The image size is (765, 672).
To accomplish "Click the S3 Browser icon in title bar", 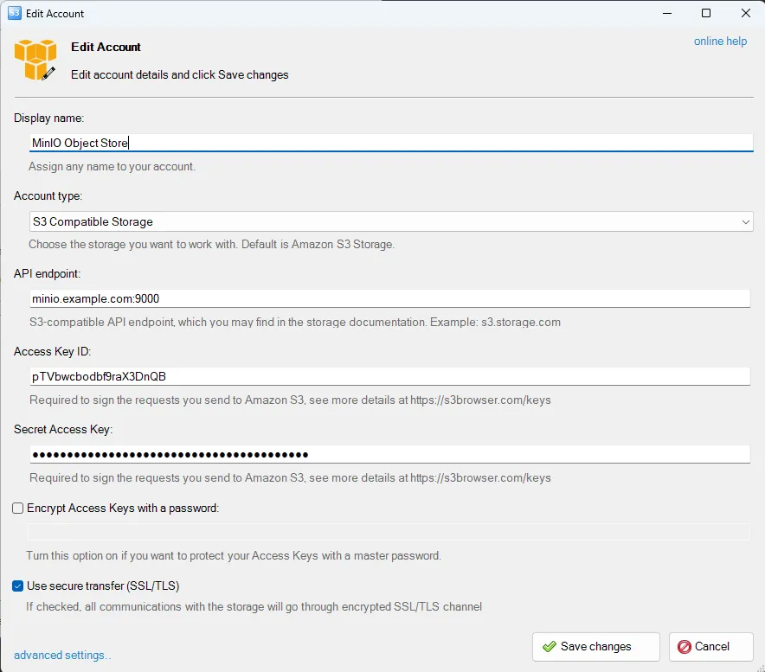I will tap(15, 13).
